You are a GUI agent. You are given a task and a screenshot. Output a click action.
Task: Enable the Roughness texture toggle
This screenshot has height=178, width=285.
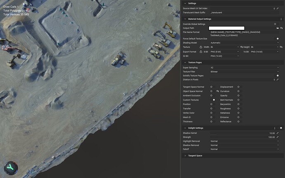pyautogui.click(x=238, y=108)
